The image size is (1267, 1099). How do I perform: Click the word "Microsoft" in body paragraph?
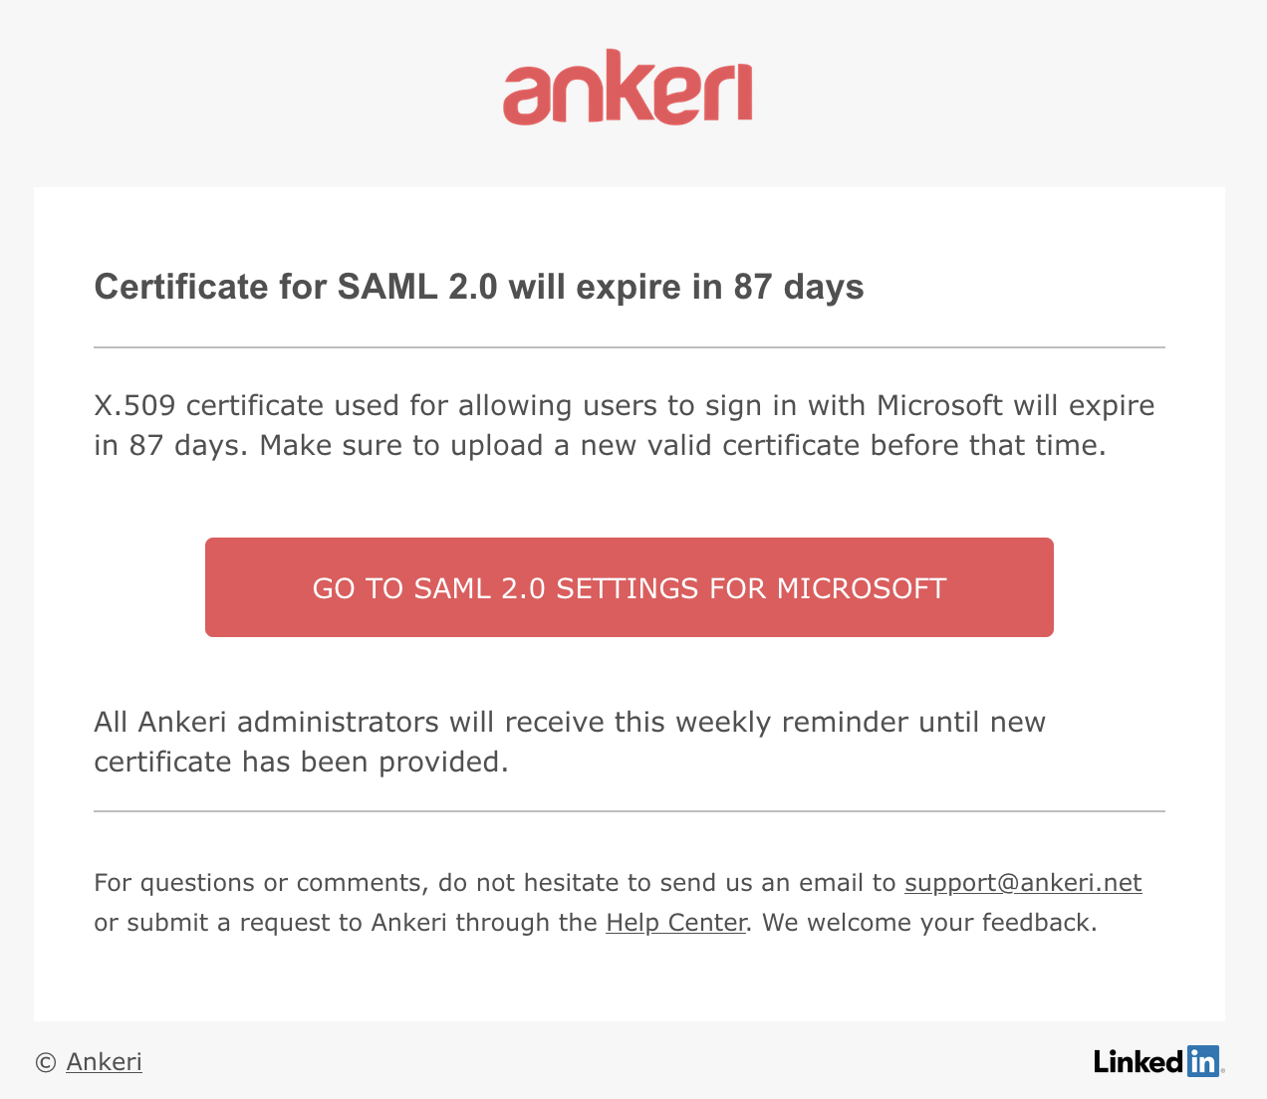click(939, 406)
